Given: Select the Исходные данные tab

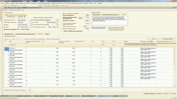Looking at the screenshot, I should point(8,13).
